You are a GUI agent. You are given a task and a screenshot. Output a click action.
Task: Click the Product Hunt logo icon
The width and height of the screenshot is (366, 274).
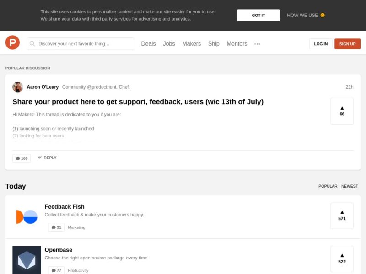point(12,42)
